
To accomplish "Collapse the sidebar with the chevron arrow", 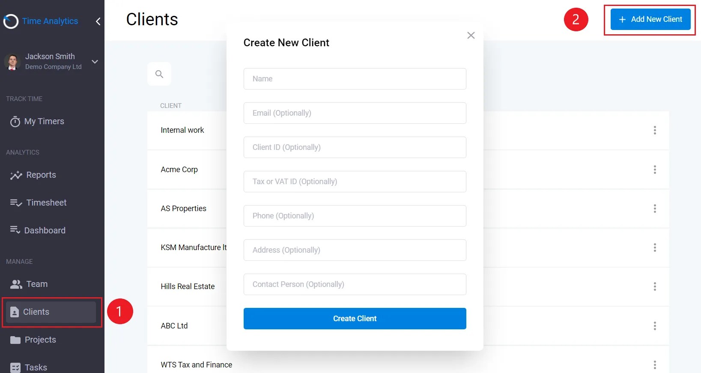I will (98, 21).
